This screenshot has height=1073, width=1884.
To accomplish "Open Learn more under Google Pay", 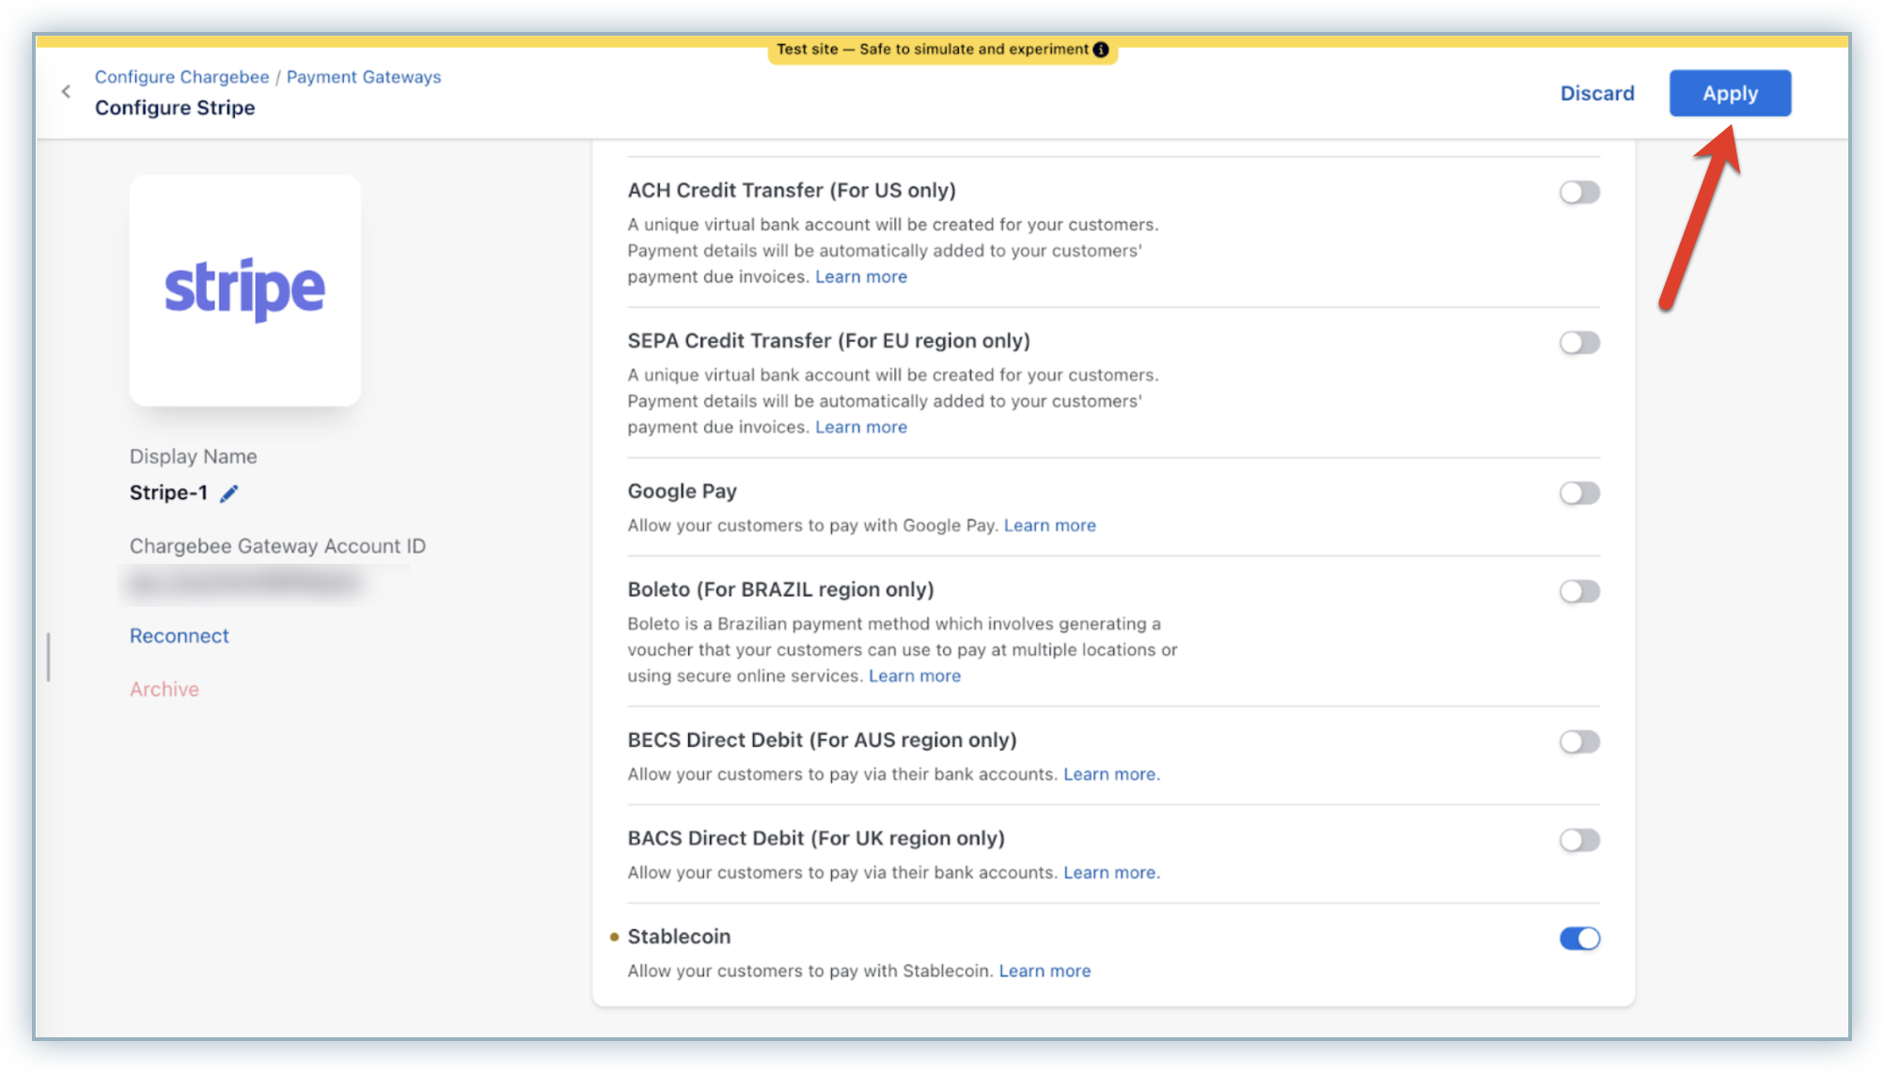I will click(x=1049, y=525).
